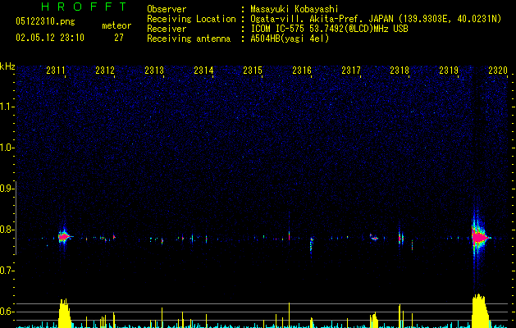Click the meteor label
The height and width of the screenshot is (328, 516).
pyautogui.click(x=116, y=25)
